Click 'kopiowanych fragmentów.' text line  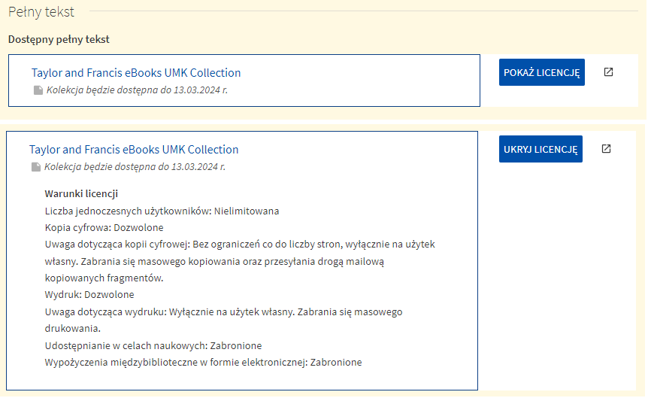[x=104, y=278]
